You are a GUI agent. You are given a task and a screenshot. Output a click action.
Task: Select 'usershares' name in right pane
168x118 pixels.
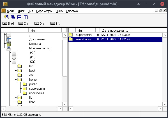(84, 39)
